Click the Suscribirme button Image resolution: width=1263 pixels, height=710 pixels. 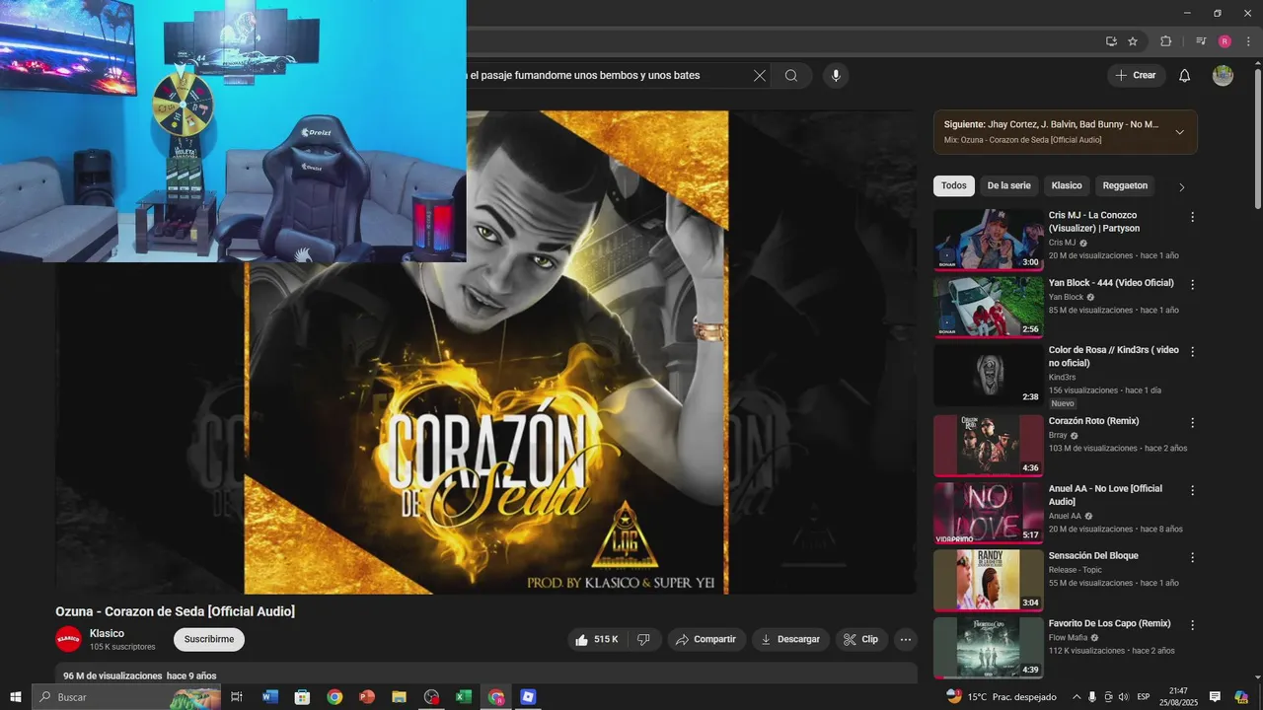click(x=209, y=639)
